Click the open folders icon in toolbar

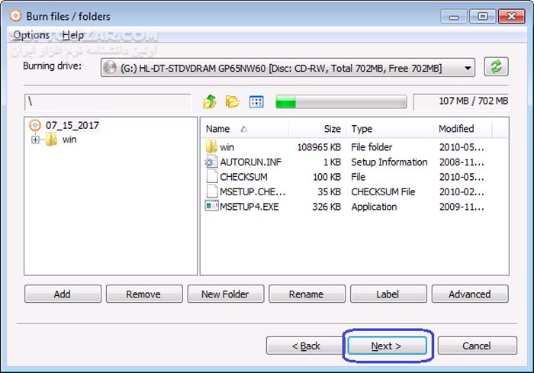(x=233, y=101)
